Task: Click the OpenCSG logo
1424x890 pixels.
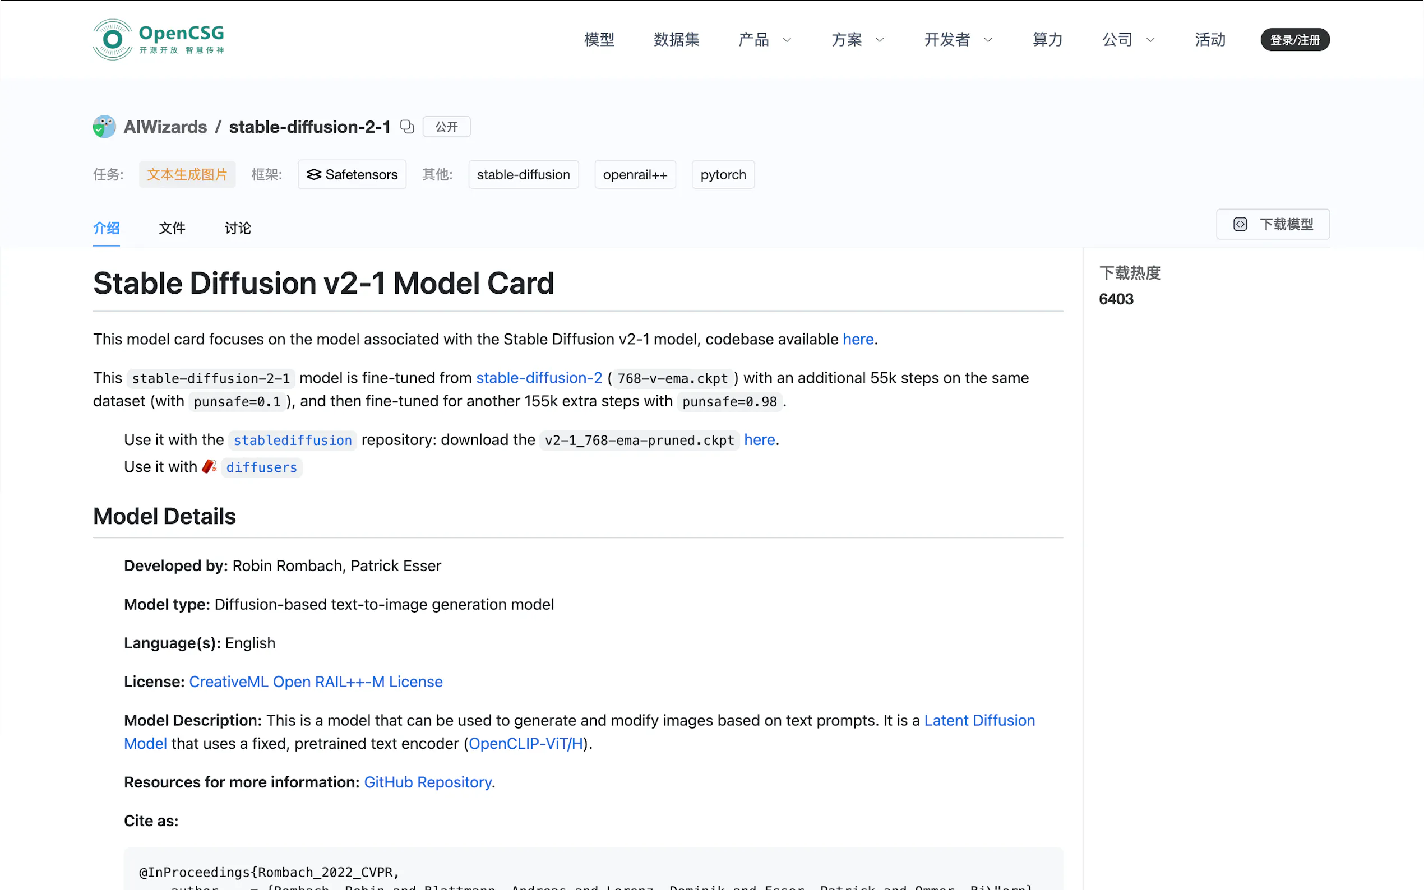Action: (x=158, y=39)
